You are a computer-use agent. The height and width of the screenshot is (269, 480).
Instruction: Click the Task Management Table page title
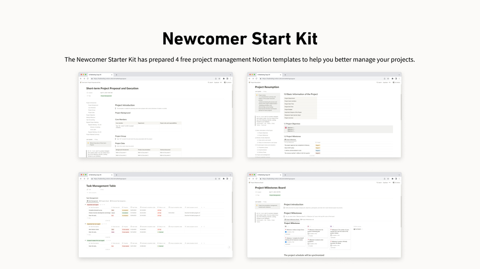click(x=101, y=186)
